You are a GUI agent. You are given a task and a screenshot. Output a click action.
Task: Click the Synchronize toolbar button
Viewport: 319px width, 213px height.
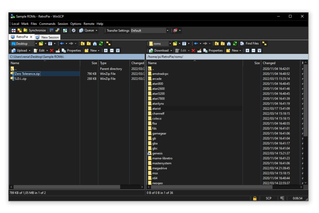(35, 31)
